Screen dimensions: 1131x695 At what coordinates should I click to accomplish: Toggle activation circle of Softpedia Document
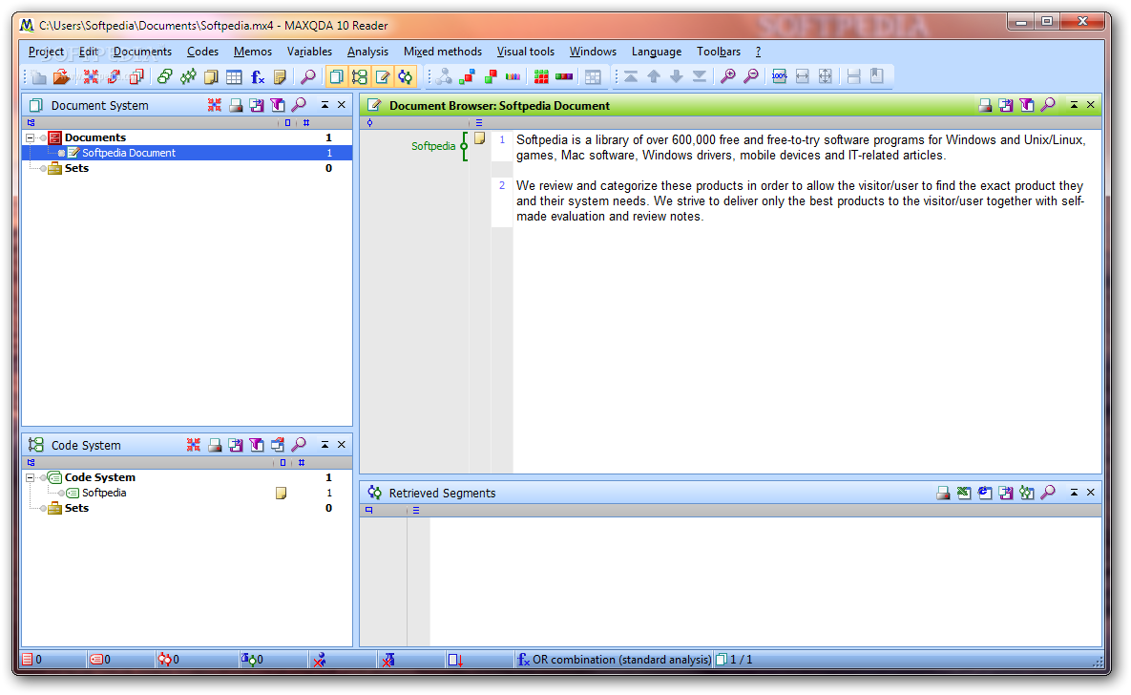tap(61, 153)
